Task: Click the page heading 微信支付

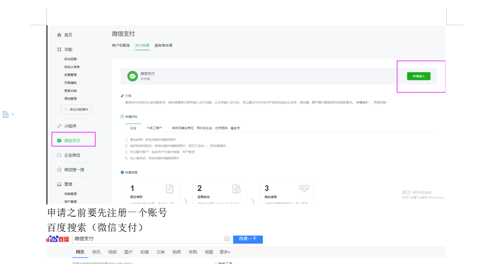Action: click(123, 34)
